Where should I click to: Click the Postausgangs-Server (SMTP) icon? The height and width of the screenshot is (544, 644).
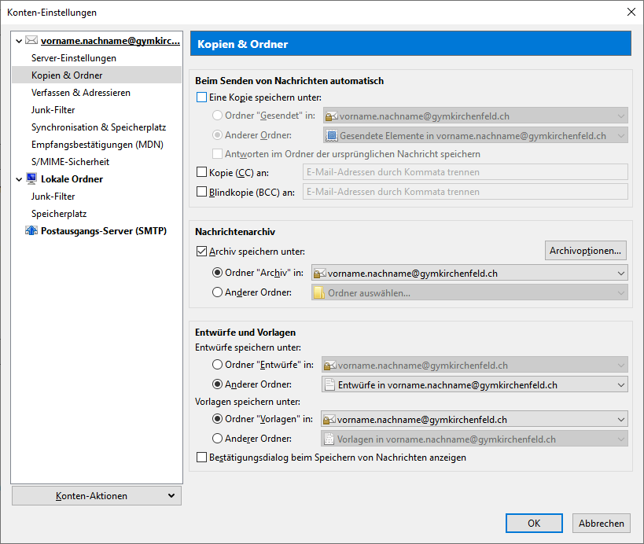[x=31, y=230]
